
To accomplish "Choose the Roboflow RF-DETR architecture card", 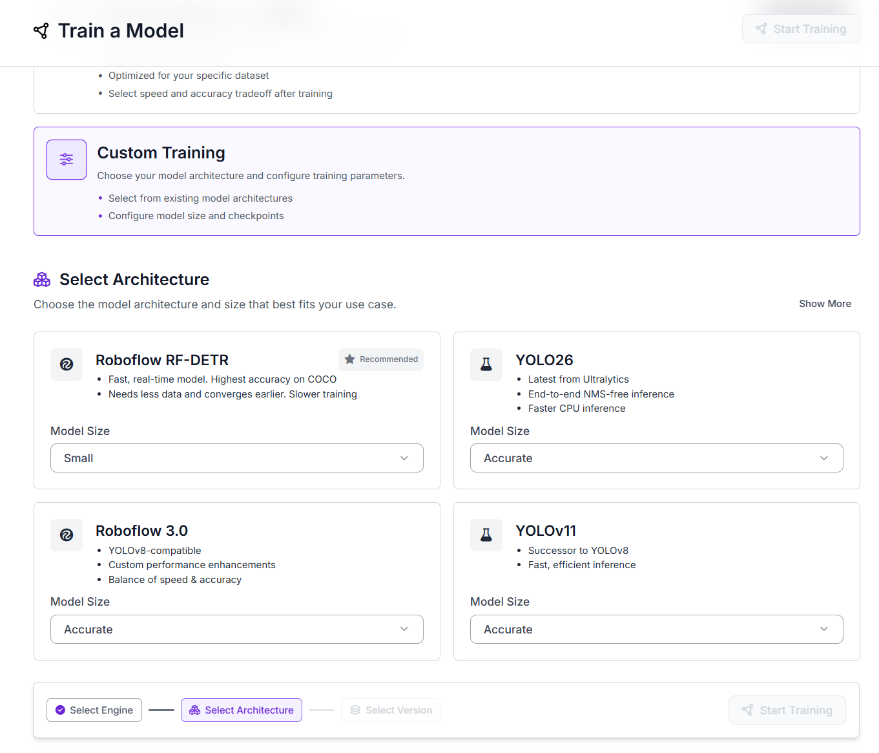I will pyautogui.click(x=237, y=410).
